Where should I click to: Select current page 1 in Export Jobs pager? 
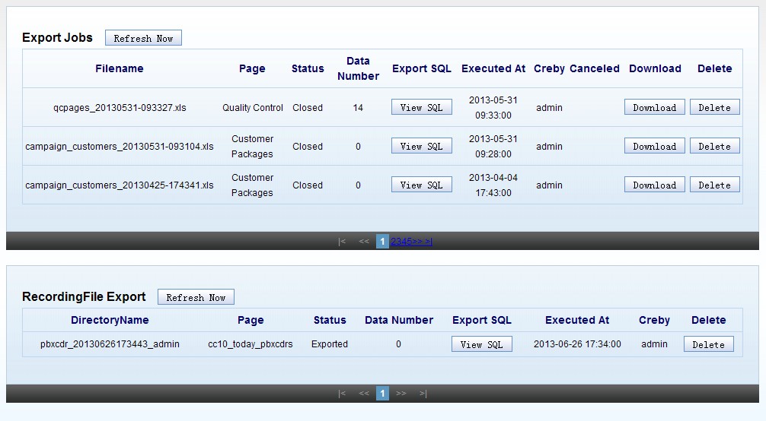382,242
